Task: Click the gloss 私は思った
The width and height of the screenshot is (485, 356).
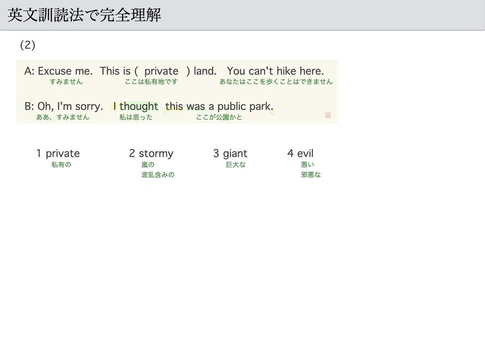Action: pyautogui.click(x=136, y=117)
